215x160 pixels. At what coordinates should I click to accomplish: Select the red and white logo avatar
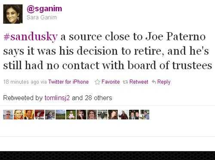[x=40, y=115]
